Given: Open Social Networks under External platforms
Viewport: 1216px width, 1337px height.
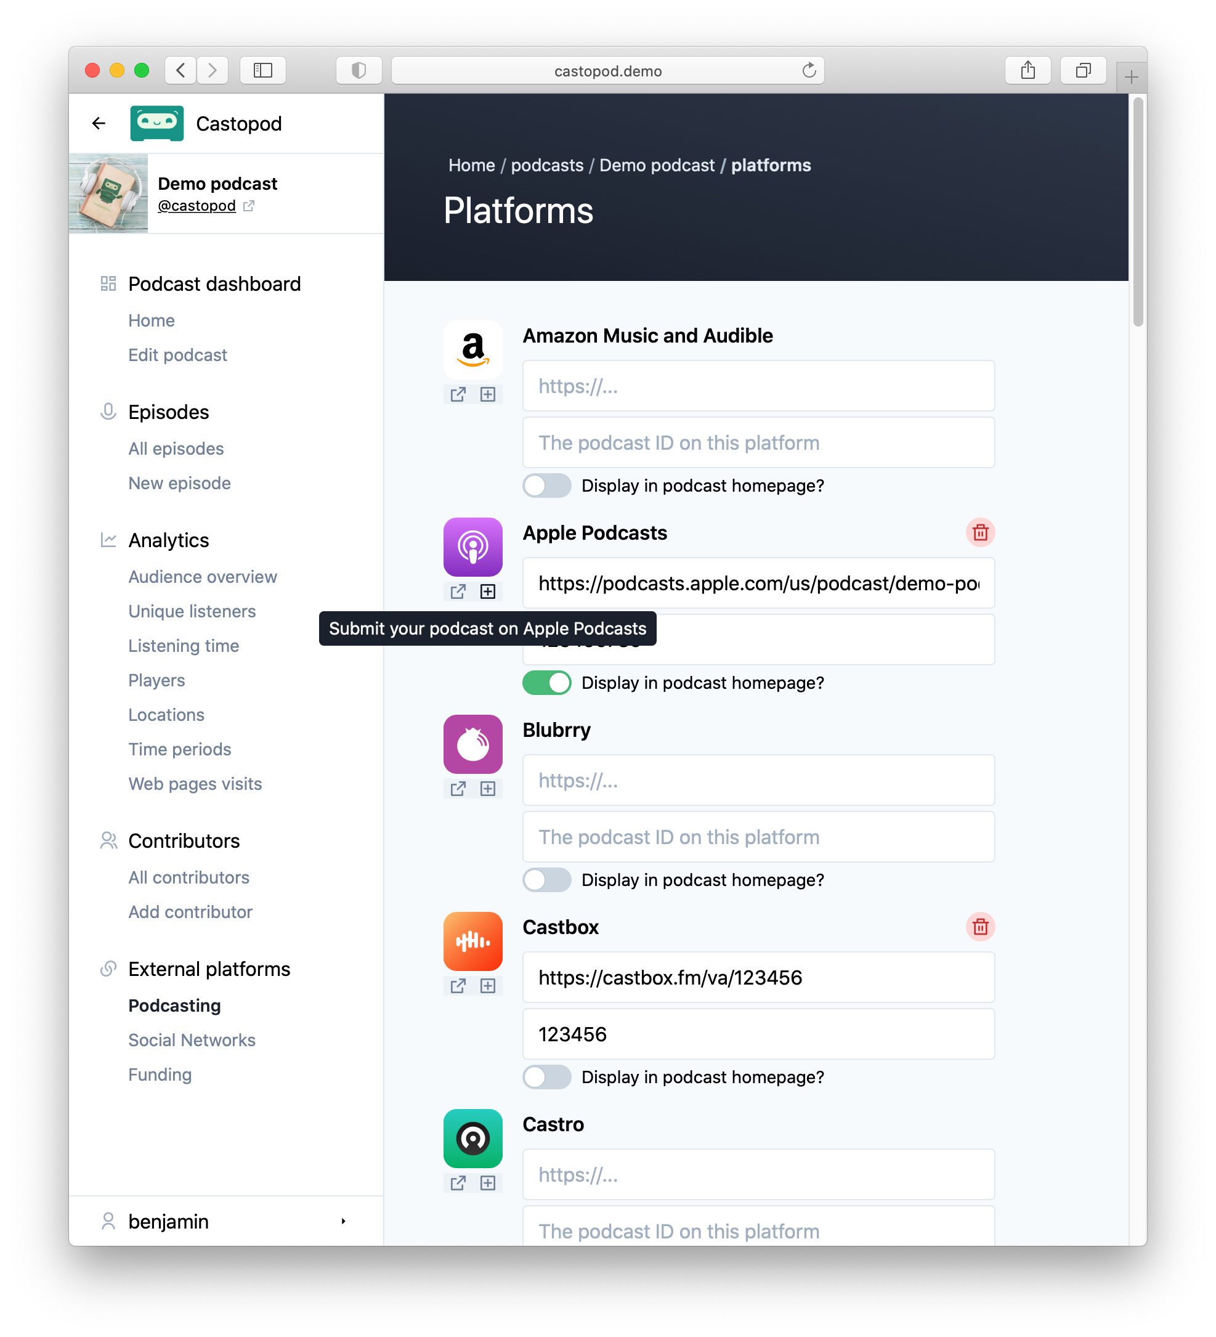Looking at the screenshot, I should 192,1039.
